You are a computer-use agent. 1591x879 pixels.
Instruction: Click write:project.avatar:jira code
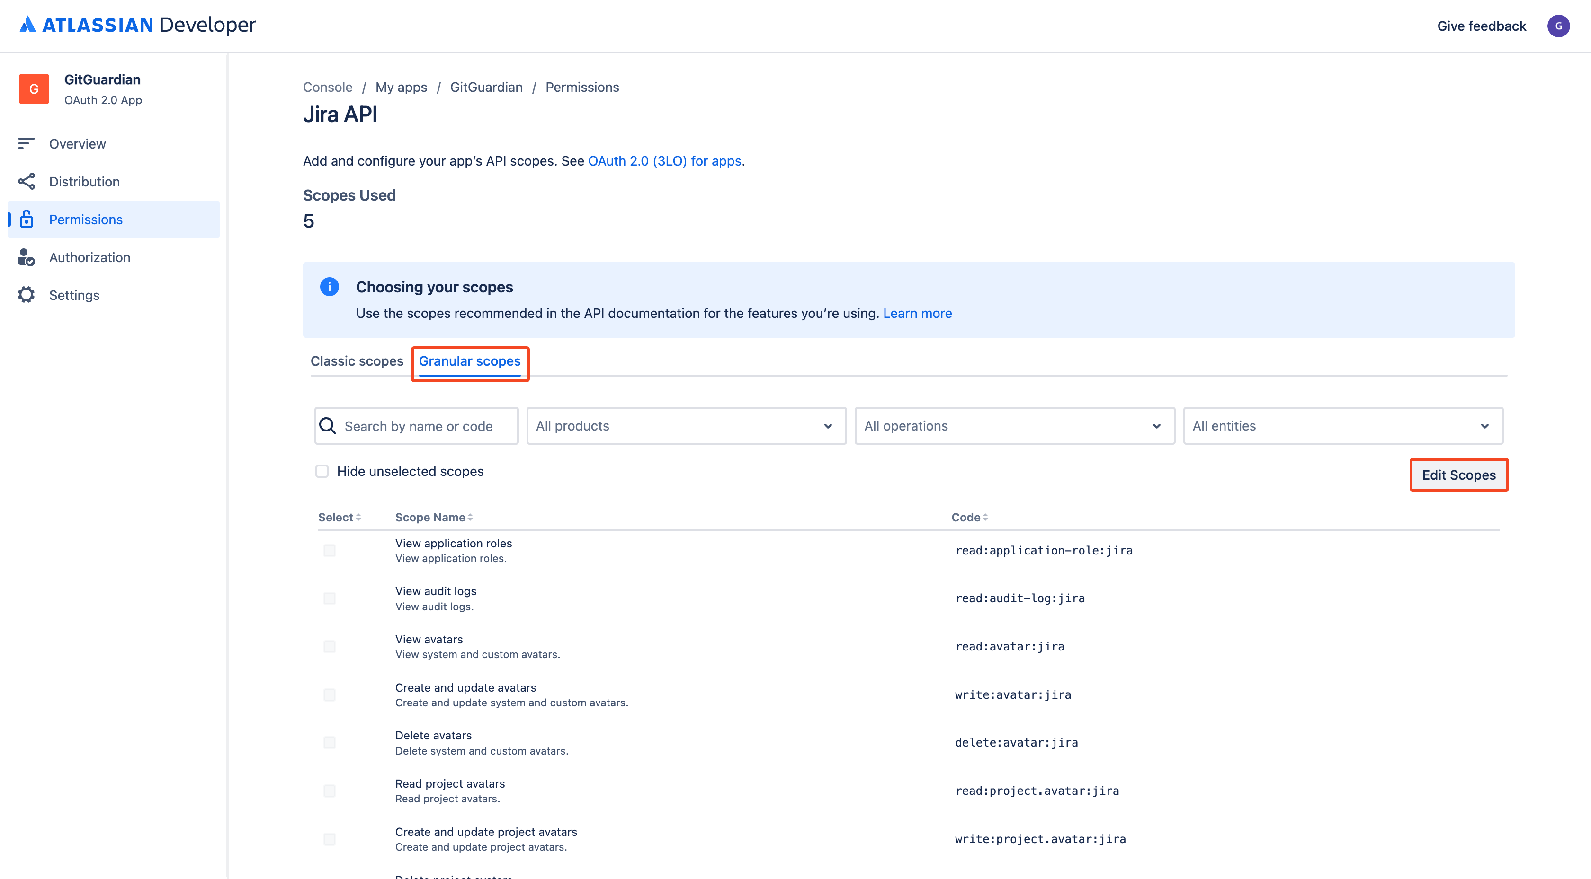pos(1040,839)
